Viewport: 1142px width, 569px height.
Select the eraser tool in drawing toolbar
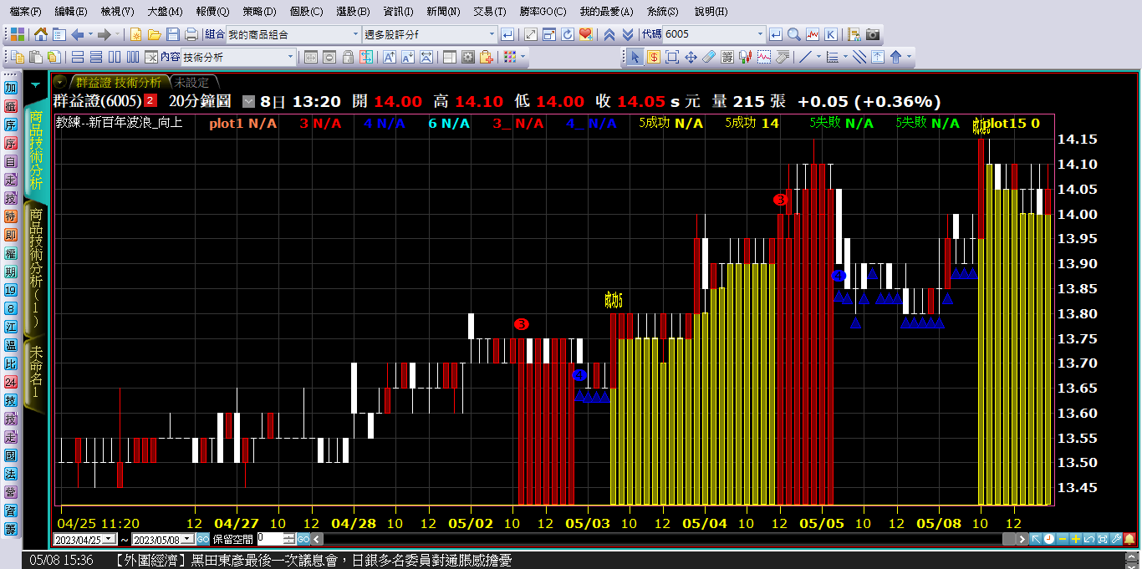click(709, 57)
